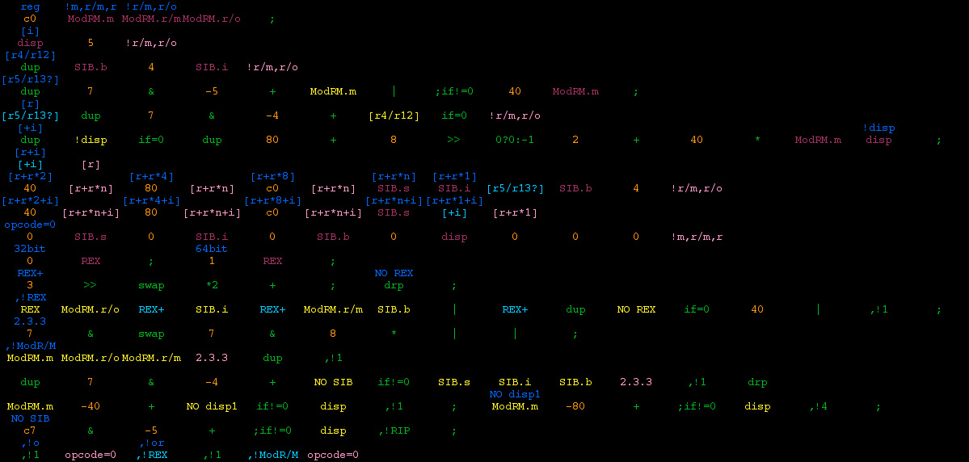Select the blue '[r+r*8]' definition
The height and width of the screenshot is (462, 969).
(272, 177)
